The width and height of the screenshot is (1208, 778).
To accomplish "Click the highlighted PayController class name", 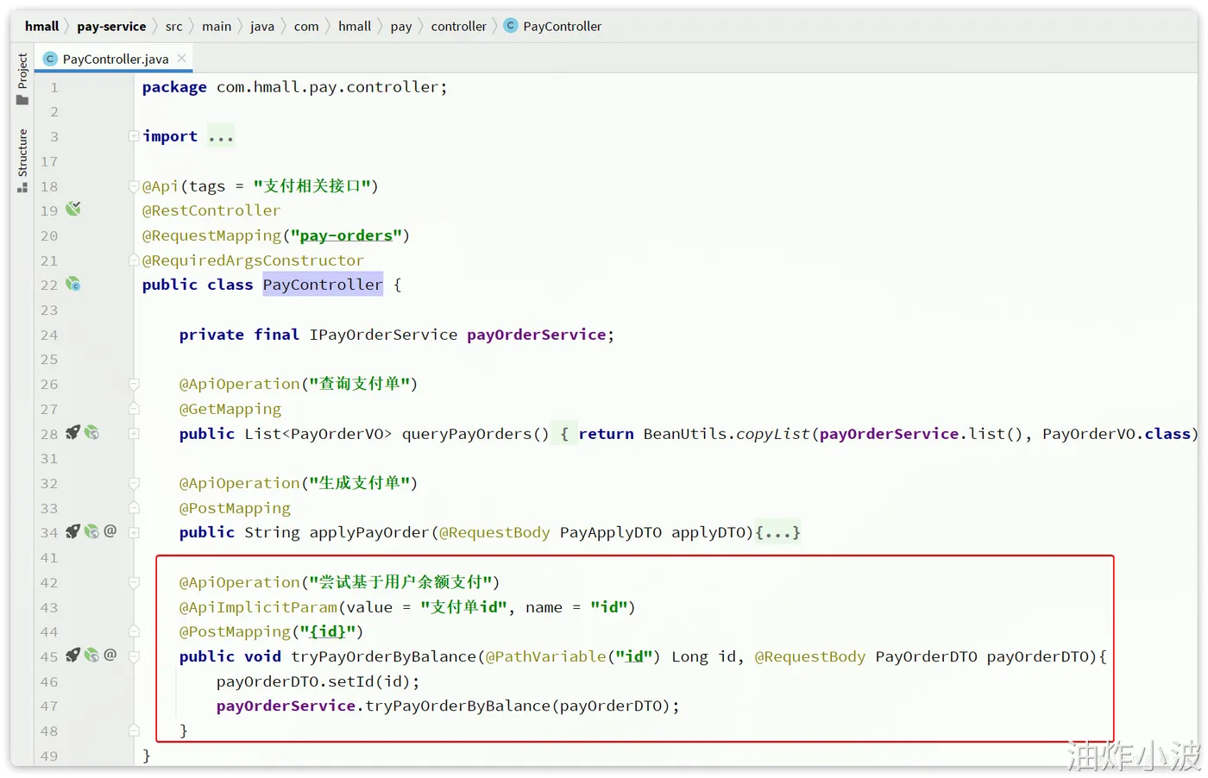I will pos(323,285).
